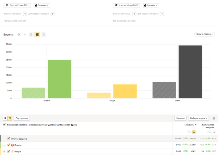The height and width of the screenshot is (156, 218).
Task: Open Сегмент dropdown for 2021 period
Action: click(42, 5)
